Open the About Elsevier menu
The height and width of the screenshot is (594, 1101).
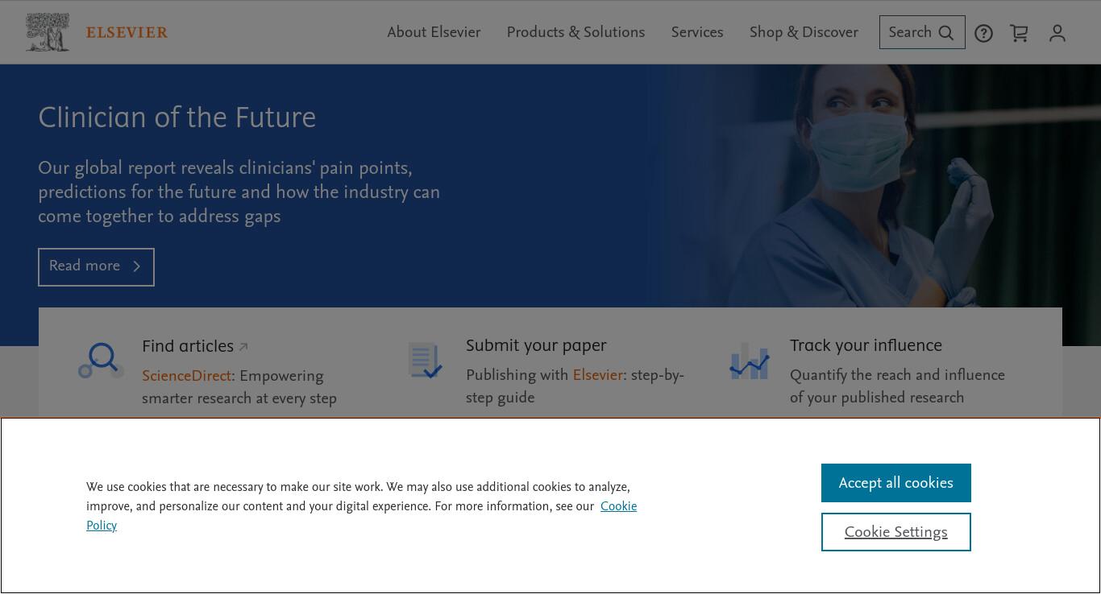434,32
